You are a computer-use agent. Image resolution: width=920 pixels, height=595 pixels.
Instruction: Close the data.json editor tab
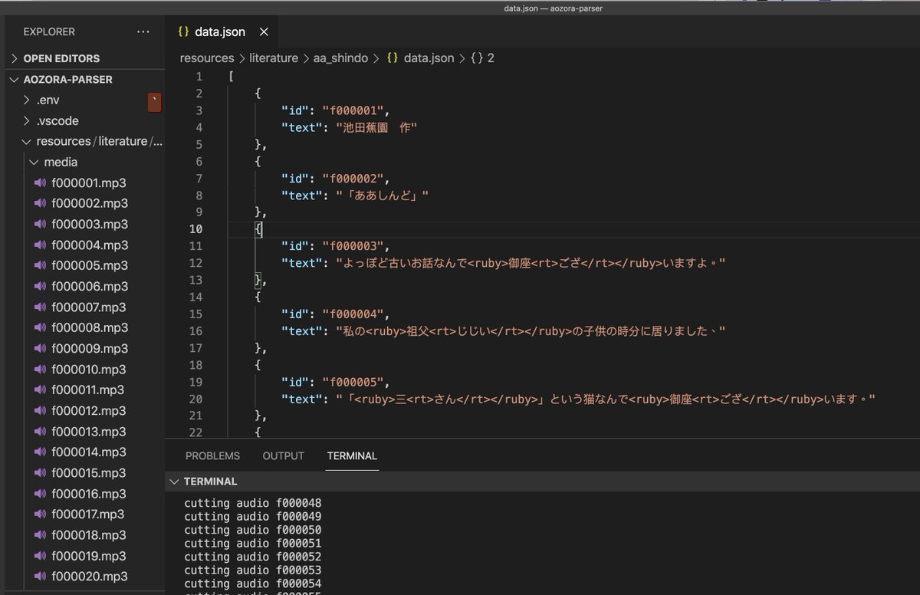tap(264, 32)
